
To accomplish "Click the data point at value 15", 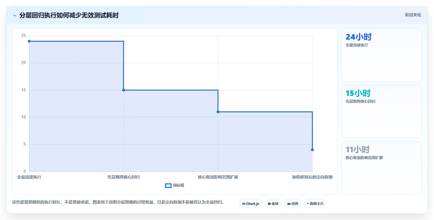I will pos(123,90).
